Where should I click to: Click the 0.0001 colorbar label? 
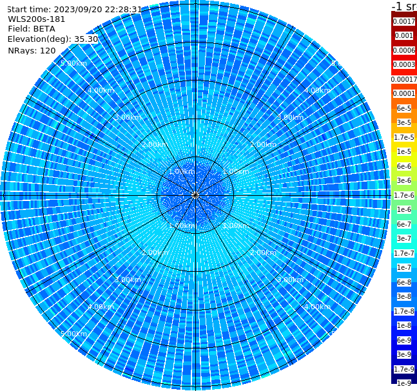[x=404, y=93]
